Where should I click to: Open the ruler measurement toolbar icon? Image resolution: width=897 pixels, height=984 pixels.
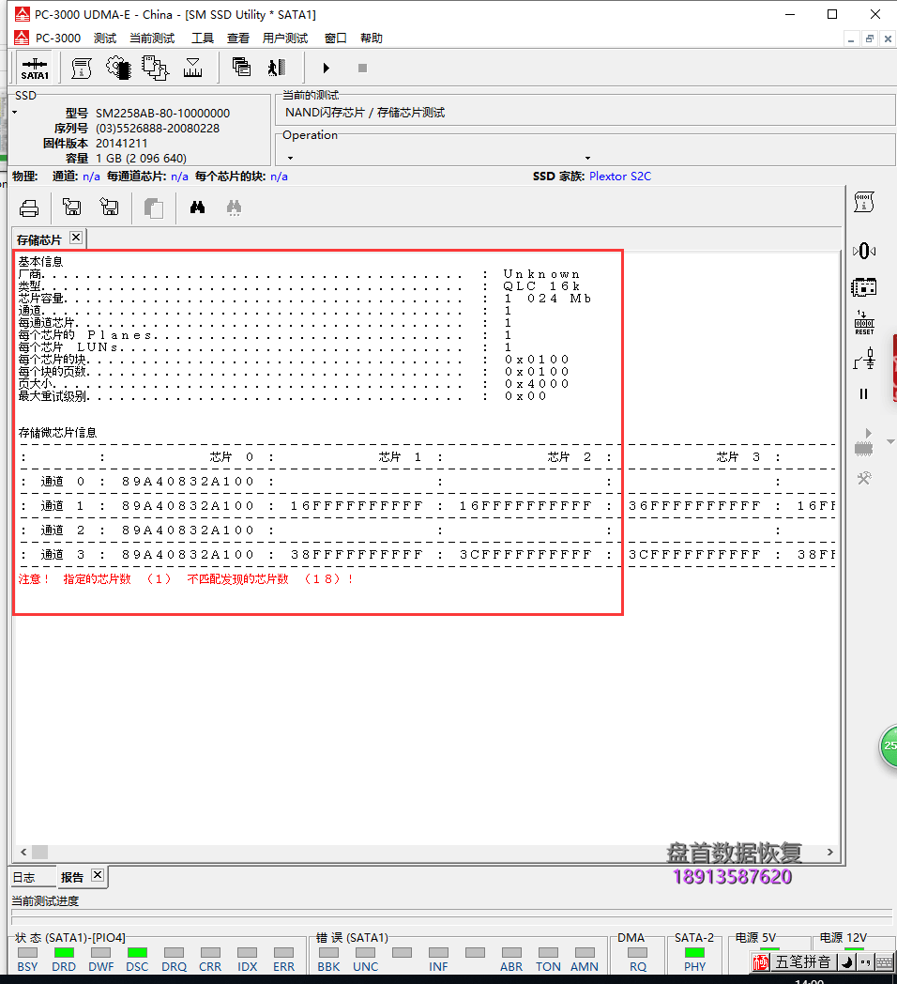click(x=192, y=68)
